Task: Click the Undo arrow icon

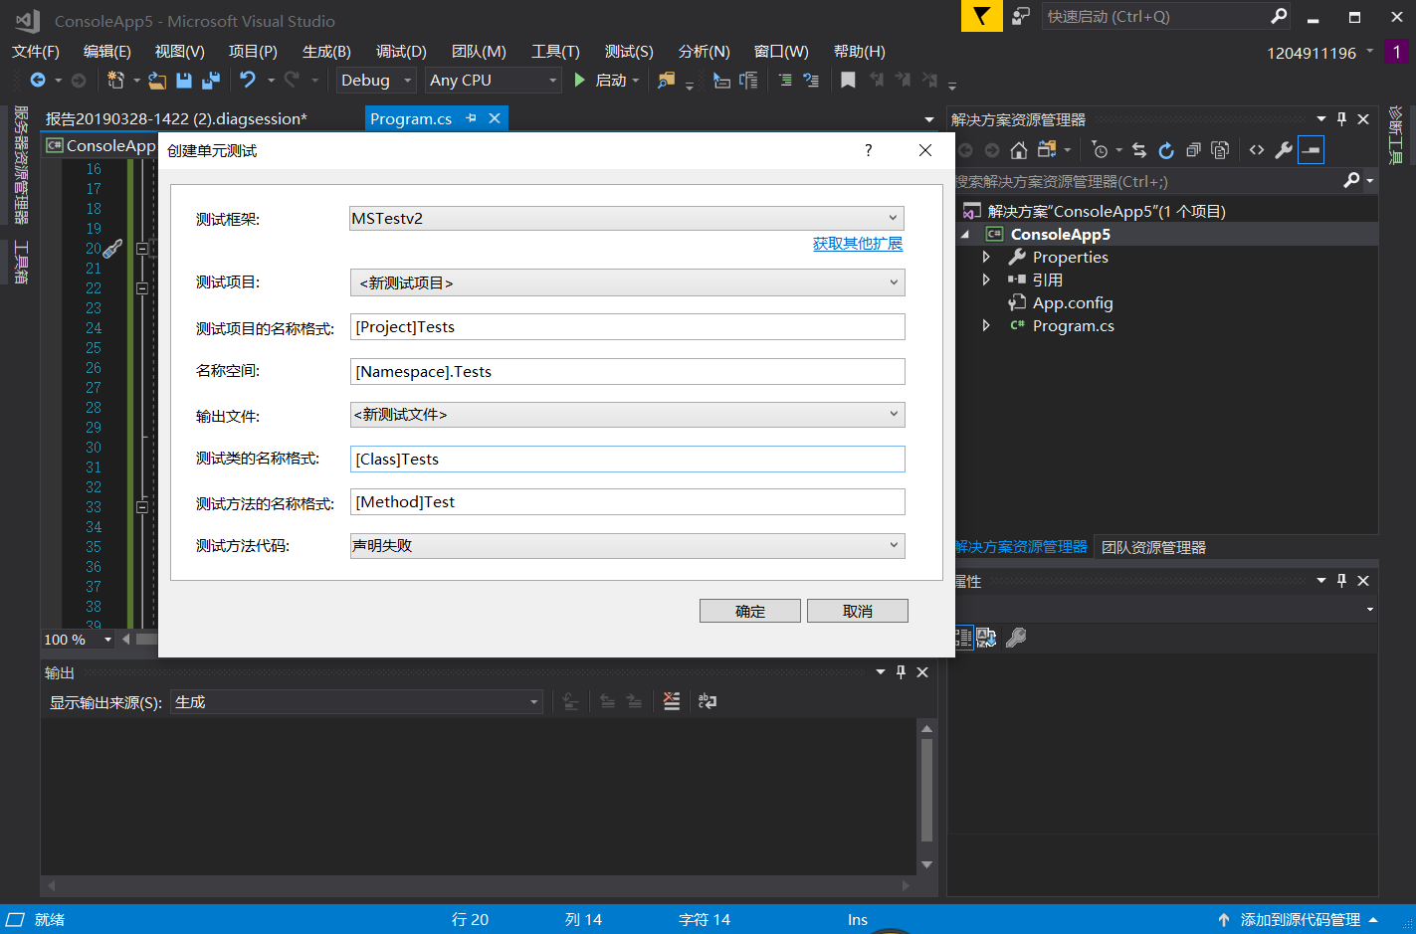Action: click(x=248, y=81)
